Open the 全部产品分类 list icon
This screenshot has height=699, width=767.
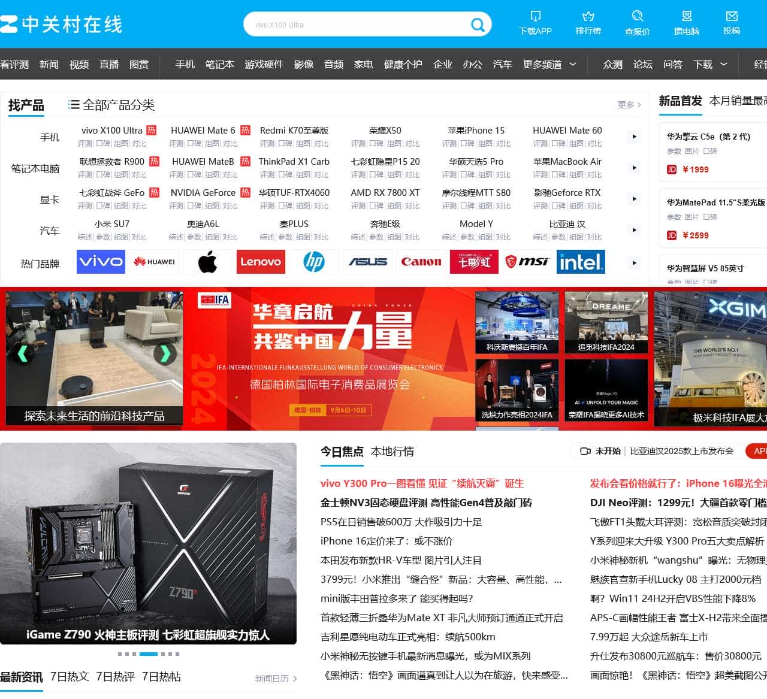74,105
